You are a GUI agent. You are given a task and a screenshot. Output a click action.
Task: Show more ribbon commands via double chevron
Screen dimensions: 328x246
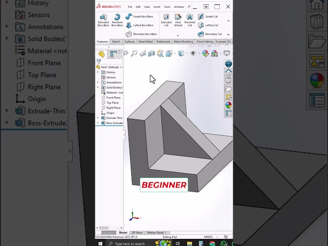(x=229, y=20)
